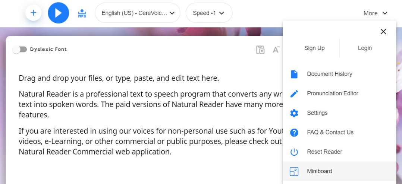
Task: Open Settings from the More menu
Action: point(339,113)
